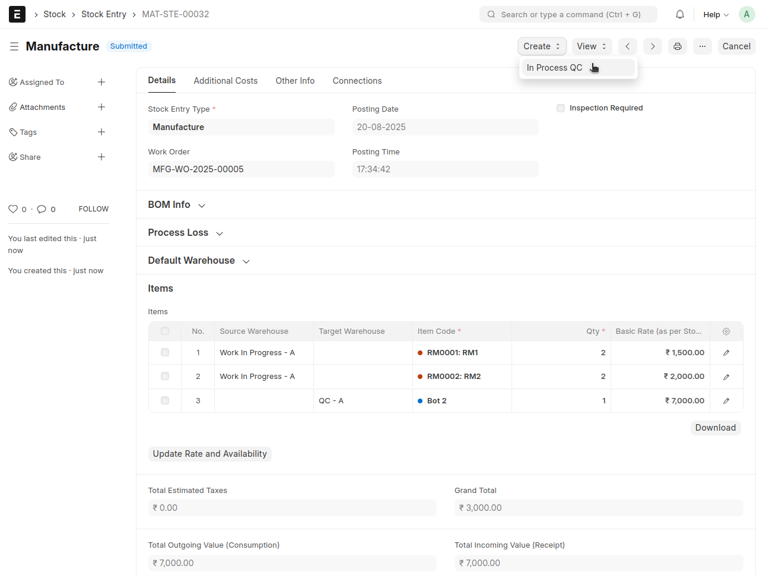
Task: Toggle sidebar with hamburger menu icon
Action: tap(14, 46)
